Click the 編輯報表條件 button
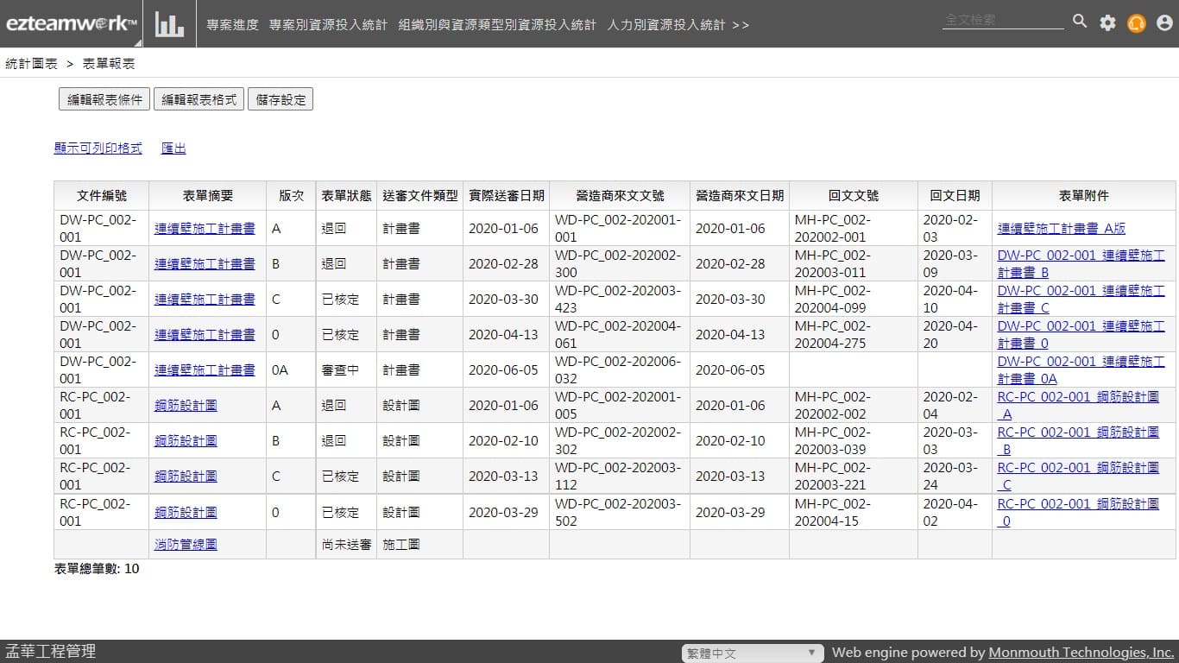The width and height of the screenshot is (1179, 663). 104,99
